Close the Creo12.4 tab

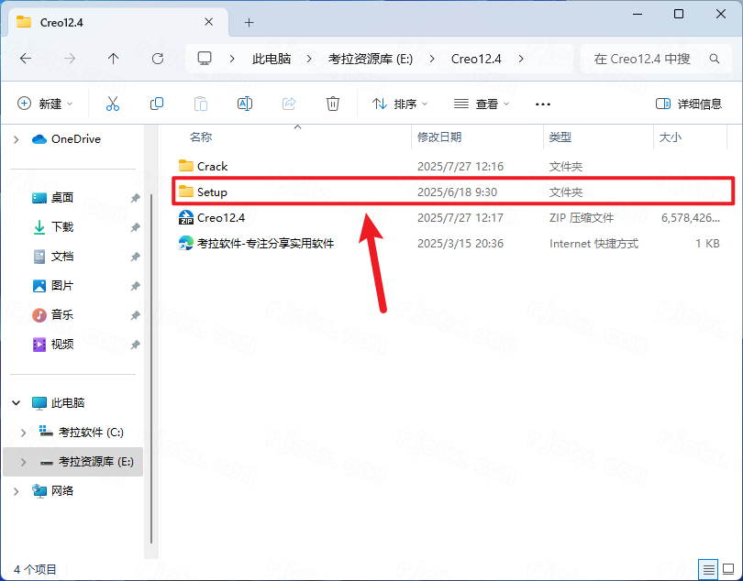tap(208, 22)
